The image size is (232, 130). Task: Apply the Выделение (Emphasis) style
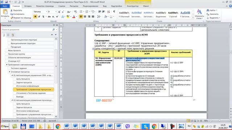161,14
